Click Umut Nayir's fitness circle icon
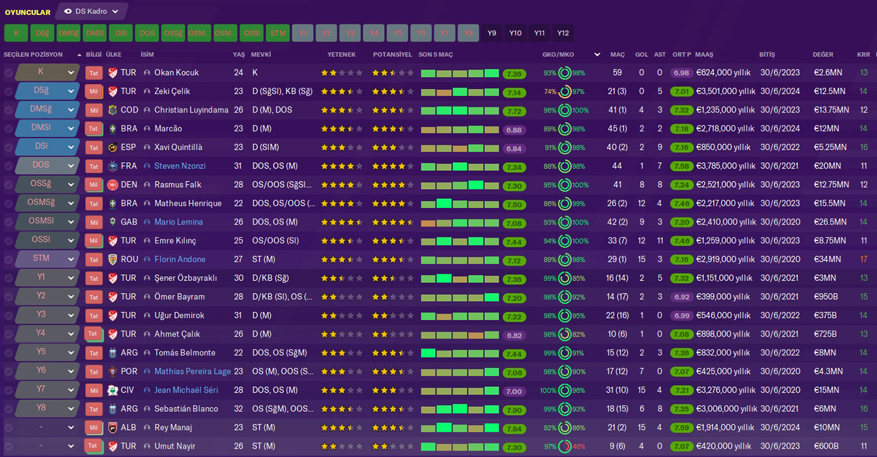The image size is (877, 457). [564, 447]
